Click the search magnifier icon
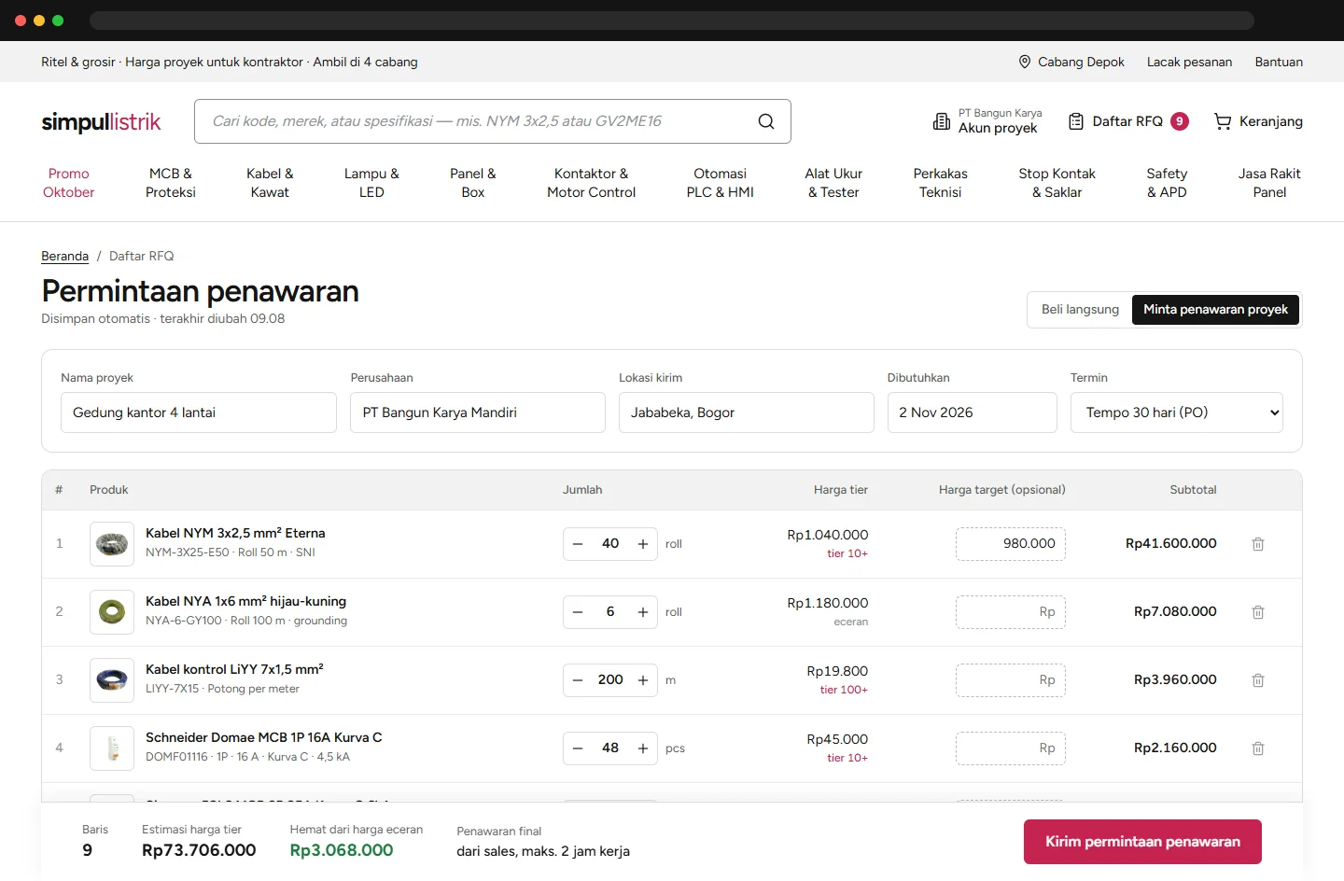This screenshot has width=1344, height=881. point(766,121)
